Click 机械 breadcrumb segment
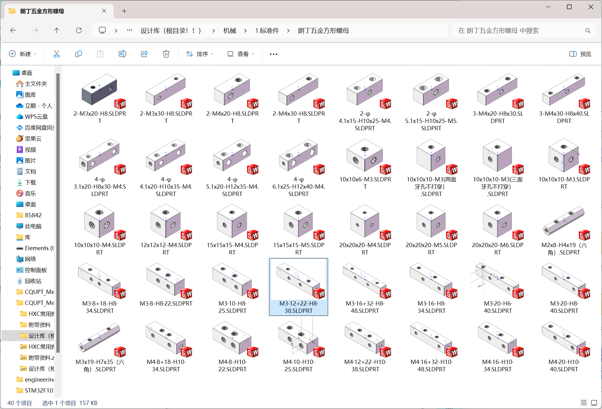This screenshot has height=409, width=602. [230, 31]
